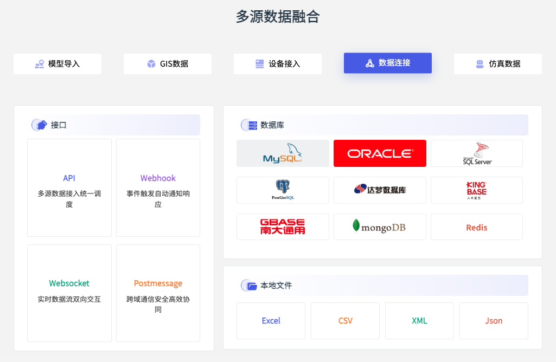The height and width of the screenshot is (362, 556).
Task: Click the robot icon in 仿真数据
Action: (480, 64)
